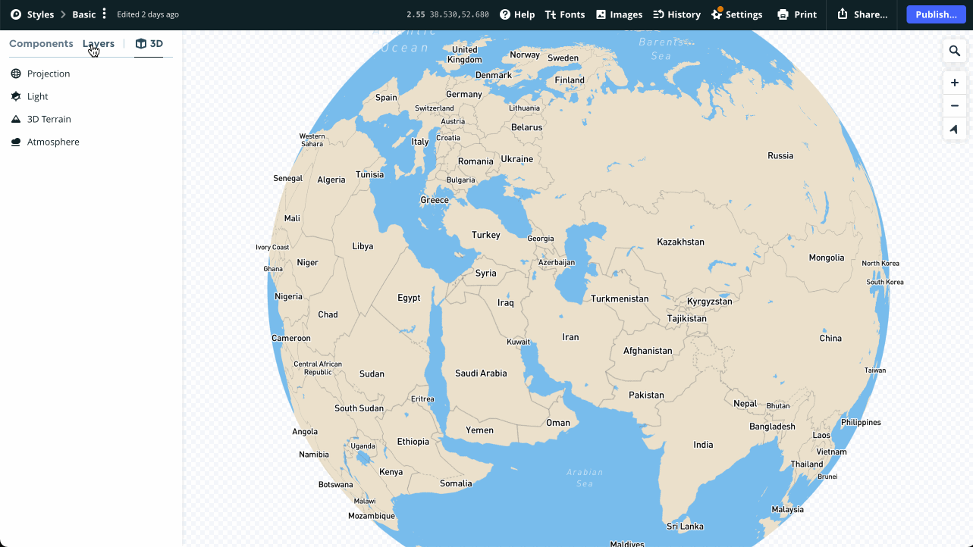Switch to the Layers tab
This screenshot has height=547, width=973.
[x=99, y=44]
